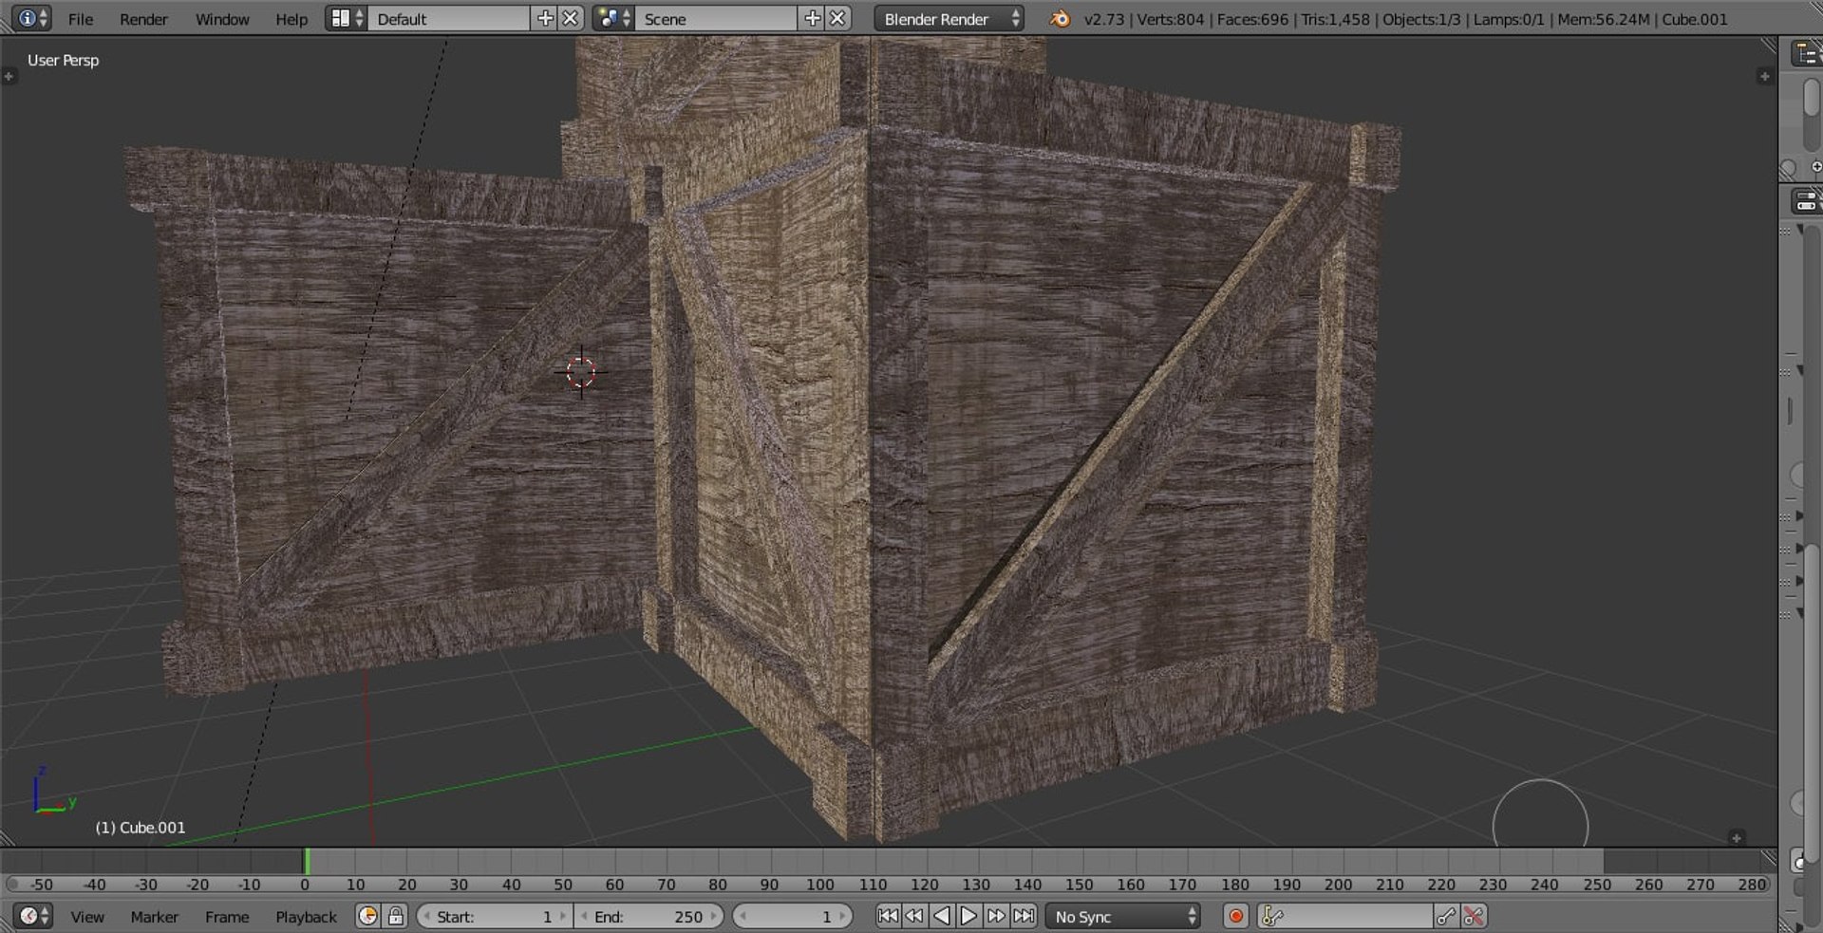
Task: Add a new scene with plus icon
Action: (813, 19)
